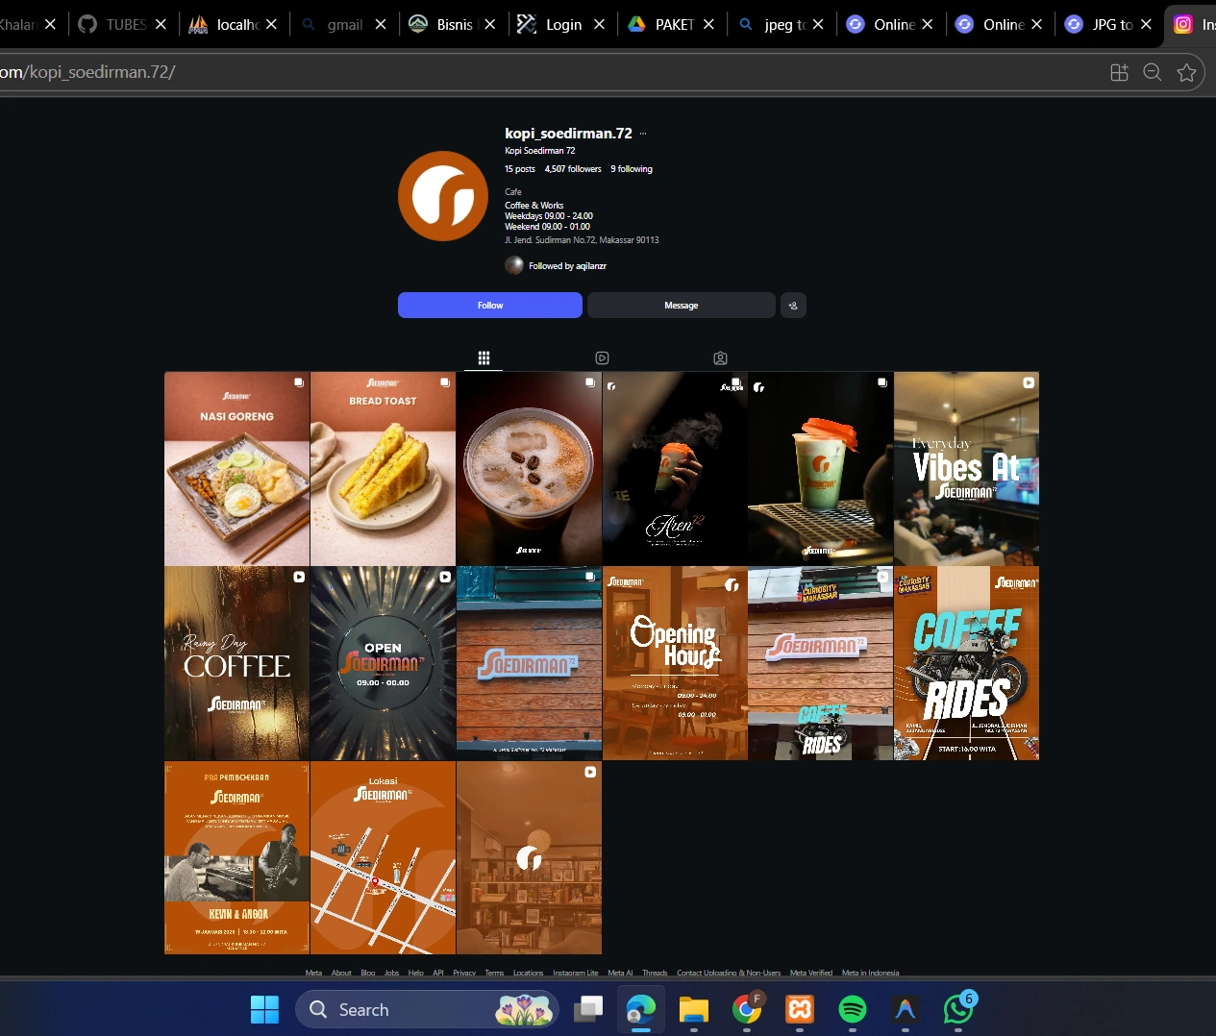This screenshot has height=1036, width=1216.
Task: Open profile options three-dot menu
Action: pyautogui.click(x=643, y=134)
